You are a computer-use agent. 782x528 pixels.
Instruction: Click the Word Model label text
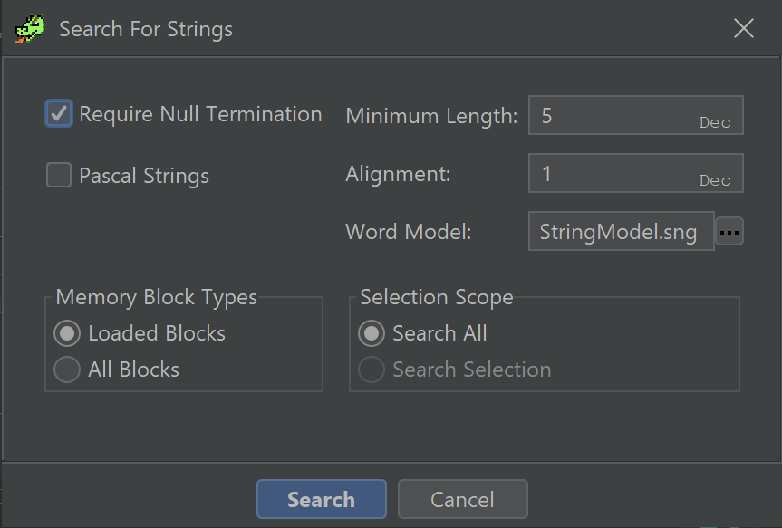(x=409, y=232)
